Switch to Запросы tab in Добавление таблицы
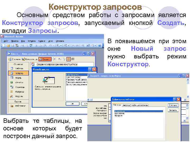 126,105
